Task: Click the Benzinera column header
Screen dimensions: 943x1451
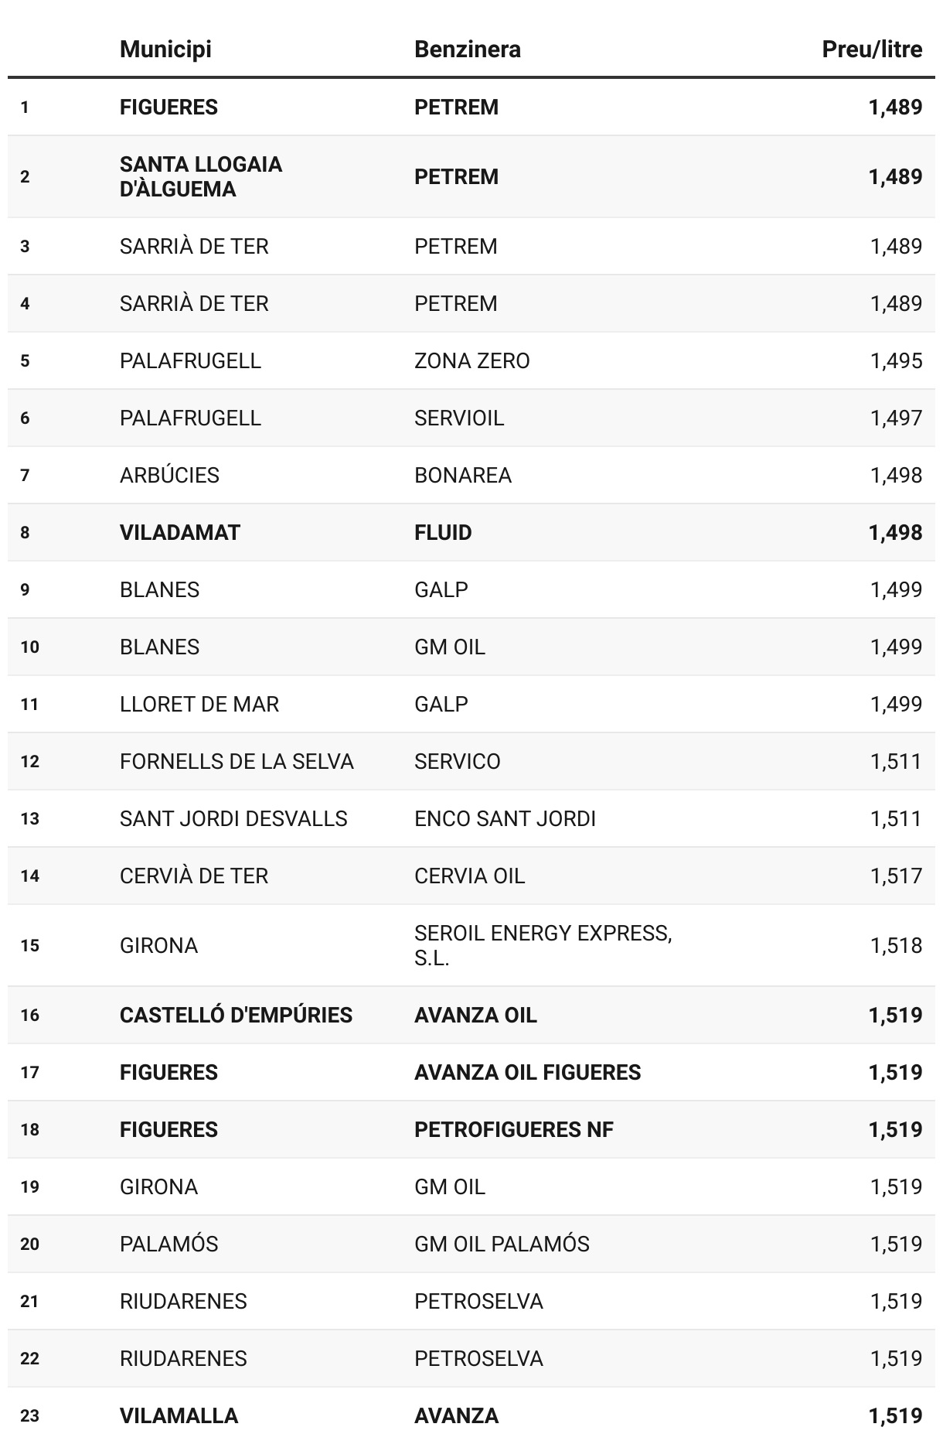Action: point(467,50)
